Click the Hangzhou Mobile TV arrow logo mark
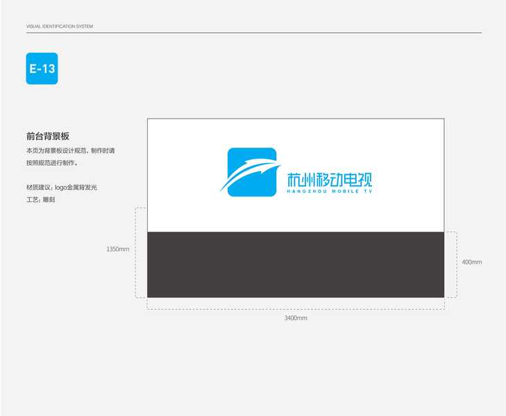 click(251, 173)
